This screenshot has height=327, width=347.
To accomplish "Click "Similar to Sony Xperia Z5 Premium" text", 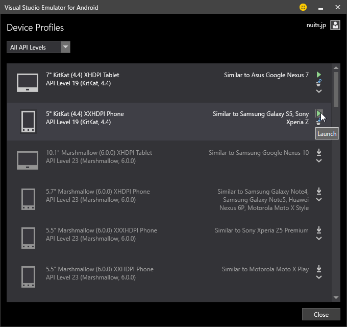I will (x=262, y=230).
